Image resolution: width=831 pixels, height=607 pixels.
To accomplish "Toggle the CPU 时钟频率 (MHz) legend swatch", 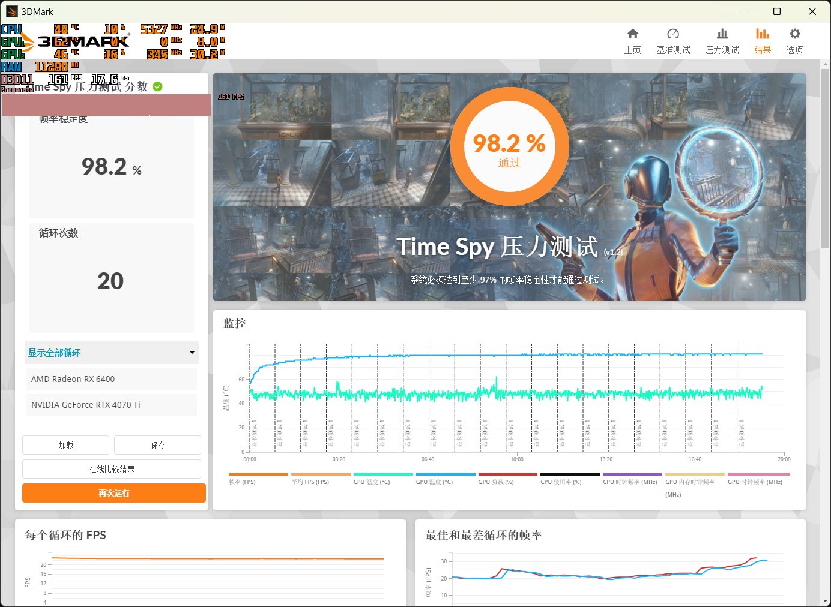I will pos(633,474).
